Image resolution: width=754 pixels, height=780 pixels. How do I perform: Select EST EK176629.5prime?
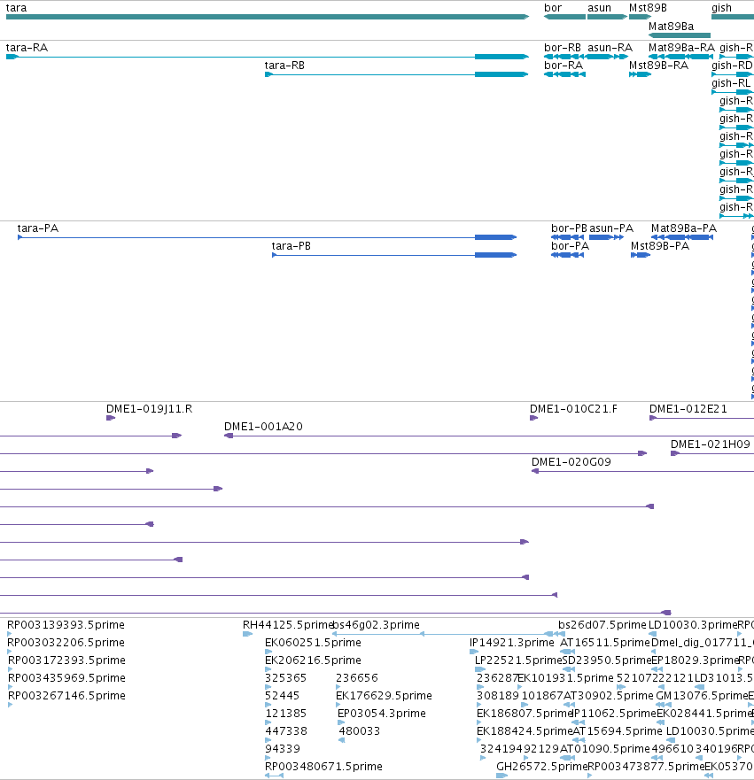click(x=338, y=705)
